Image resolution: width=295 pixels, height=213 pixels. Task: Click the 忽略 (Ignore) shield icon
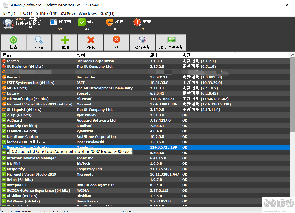[116, 40]
